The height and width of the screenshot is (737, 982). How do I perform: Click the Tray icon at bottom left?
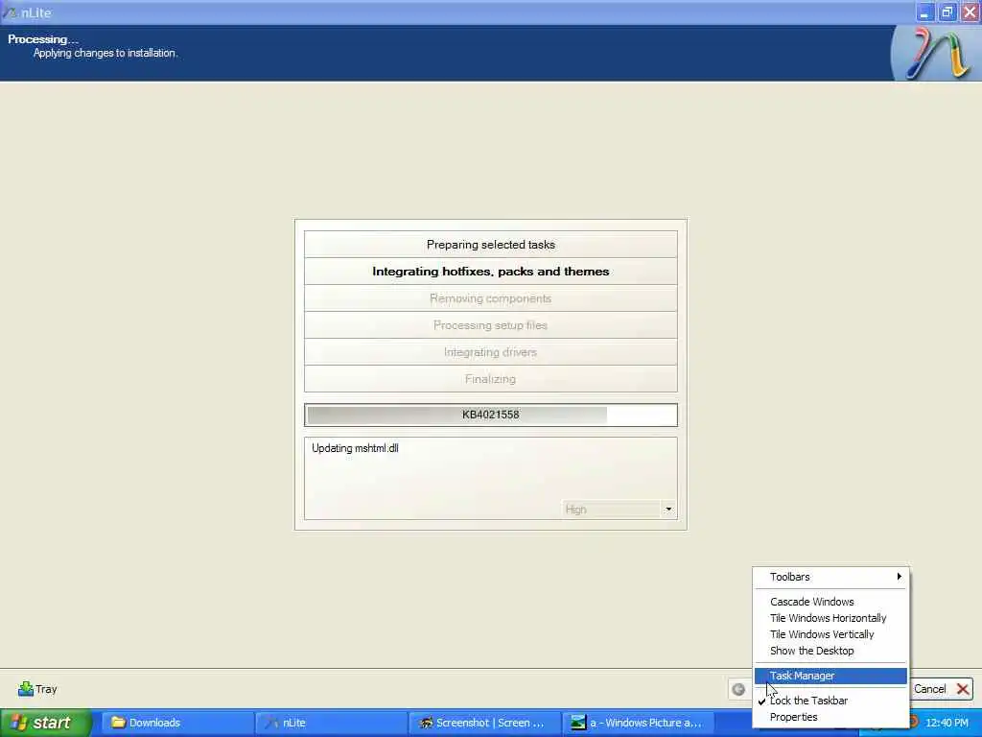point(26,689)
